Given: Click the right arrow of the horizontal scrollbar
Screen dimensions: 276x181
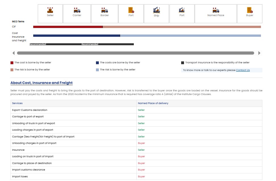Looking at the screenshot, I should pyautogui.click(x=259, y=53).
